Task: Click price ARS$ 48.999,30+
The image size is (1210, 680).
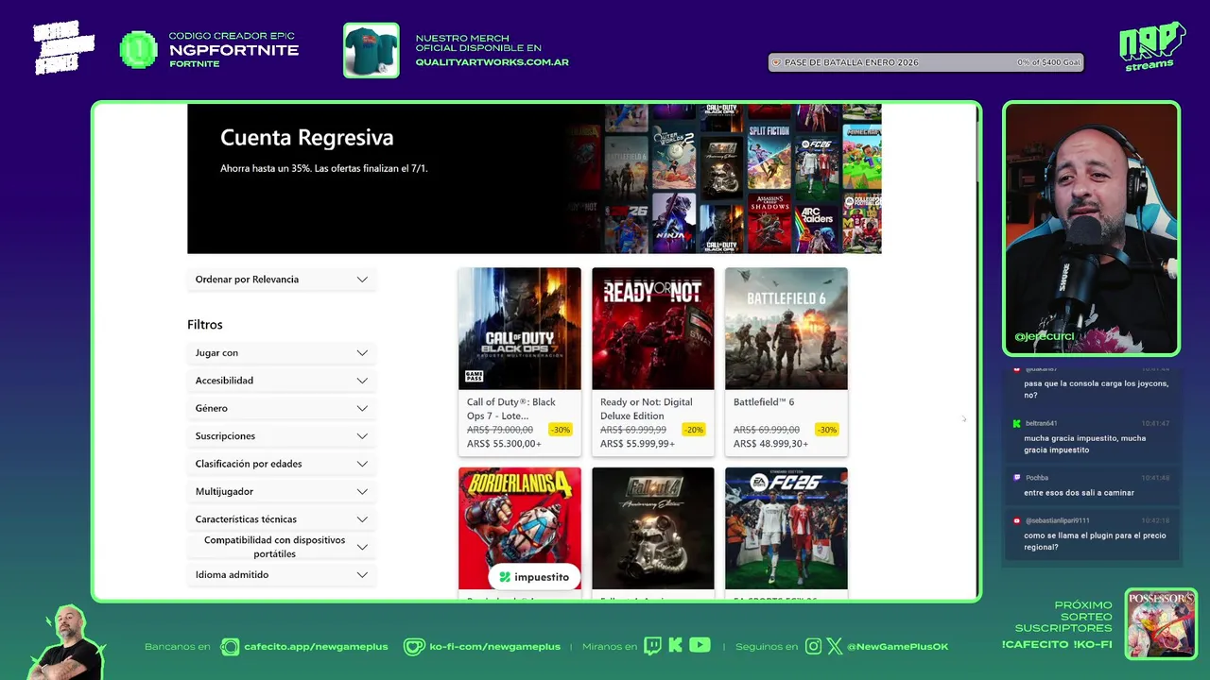Action: click(770, 444)
